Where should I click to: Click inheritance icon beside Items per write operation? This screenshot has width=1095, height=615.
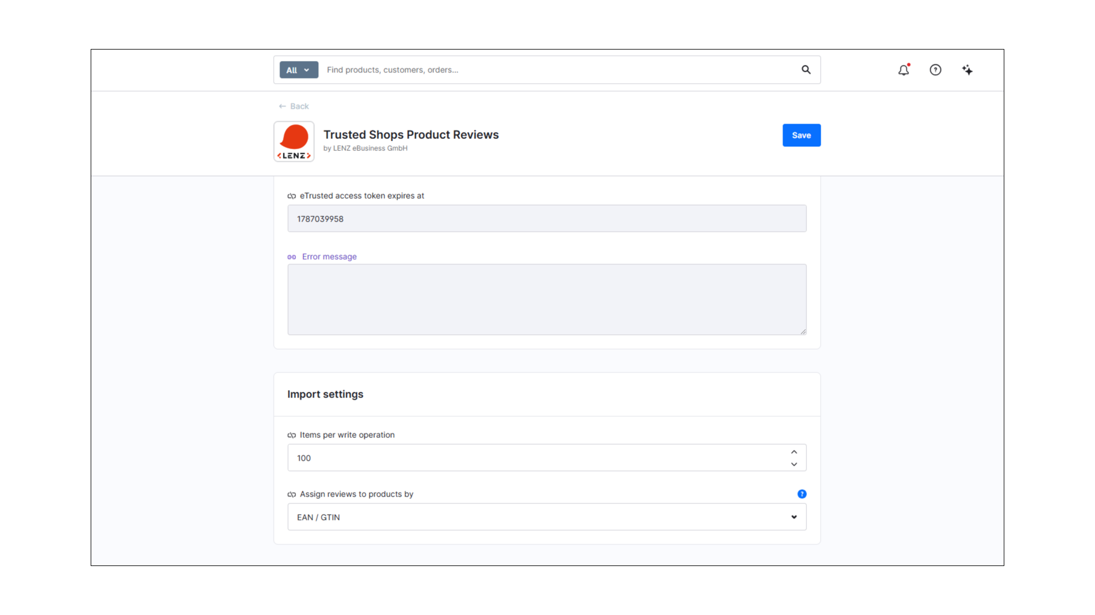click(x=291, y=435)
